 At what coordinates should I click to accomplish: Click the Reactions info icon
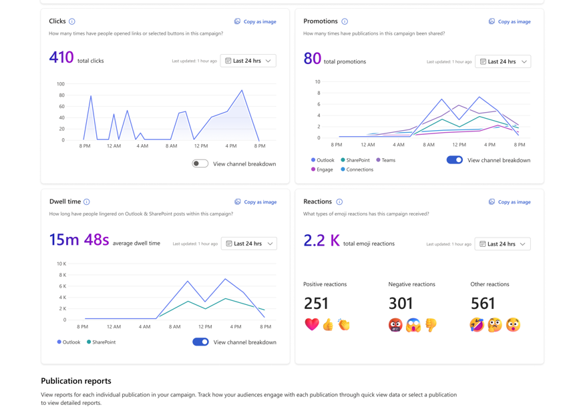[x=339, y=201]
